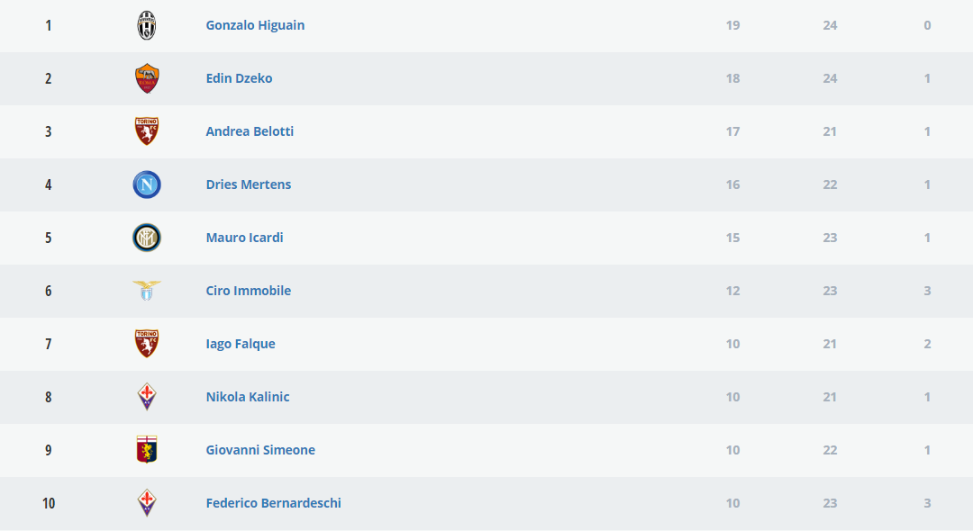The width and height of the screenshot is (973, 531).
Task: Click the Napoli logo beside Dries Mertens
Action: click(x=147, y=184)
